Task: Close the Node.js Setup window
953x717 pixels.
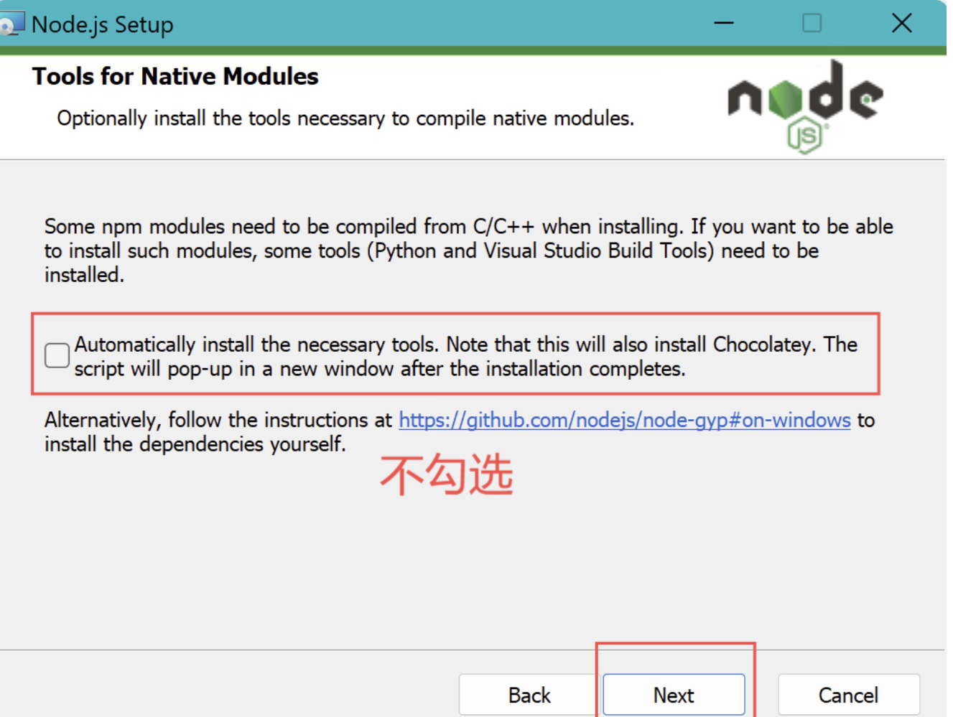Action: (902, 23)
